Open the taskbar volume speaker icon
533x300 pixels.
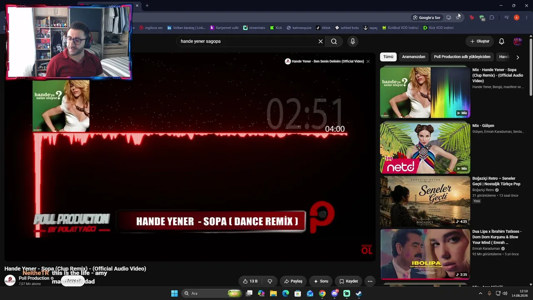[x=505, y=293]
